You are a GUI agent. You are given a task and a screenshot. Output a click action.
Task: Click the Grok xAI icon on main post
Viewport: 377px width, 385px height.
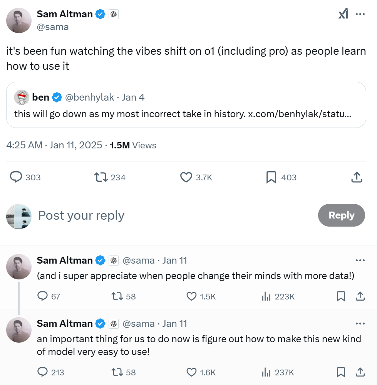click(x=343, y=14)
